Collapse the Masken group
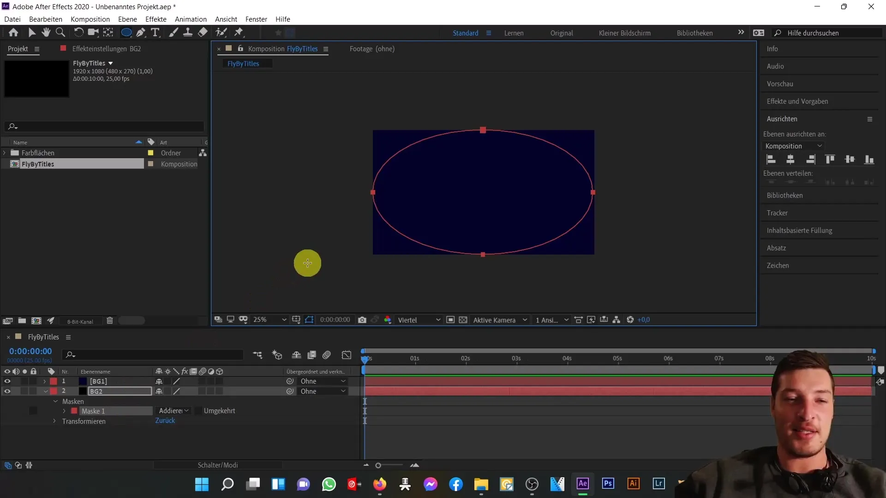 tap(55, 401)
